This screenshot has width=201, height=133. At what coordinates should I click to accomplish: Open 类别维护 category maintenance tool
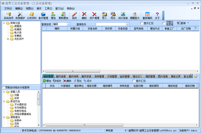click(x=20, y=16)
